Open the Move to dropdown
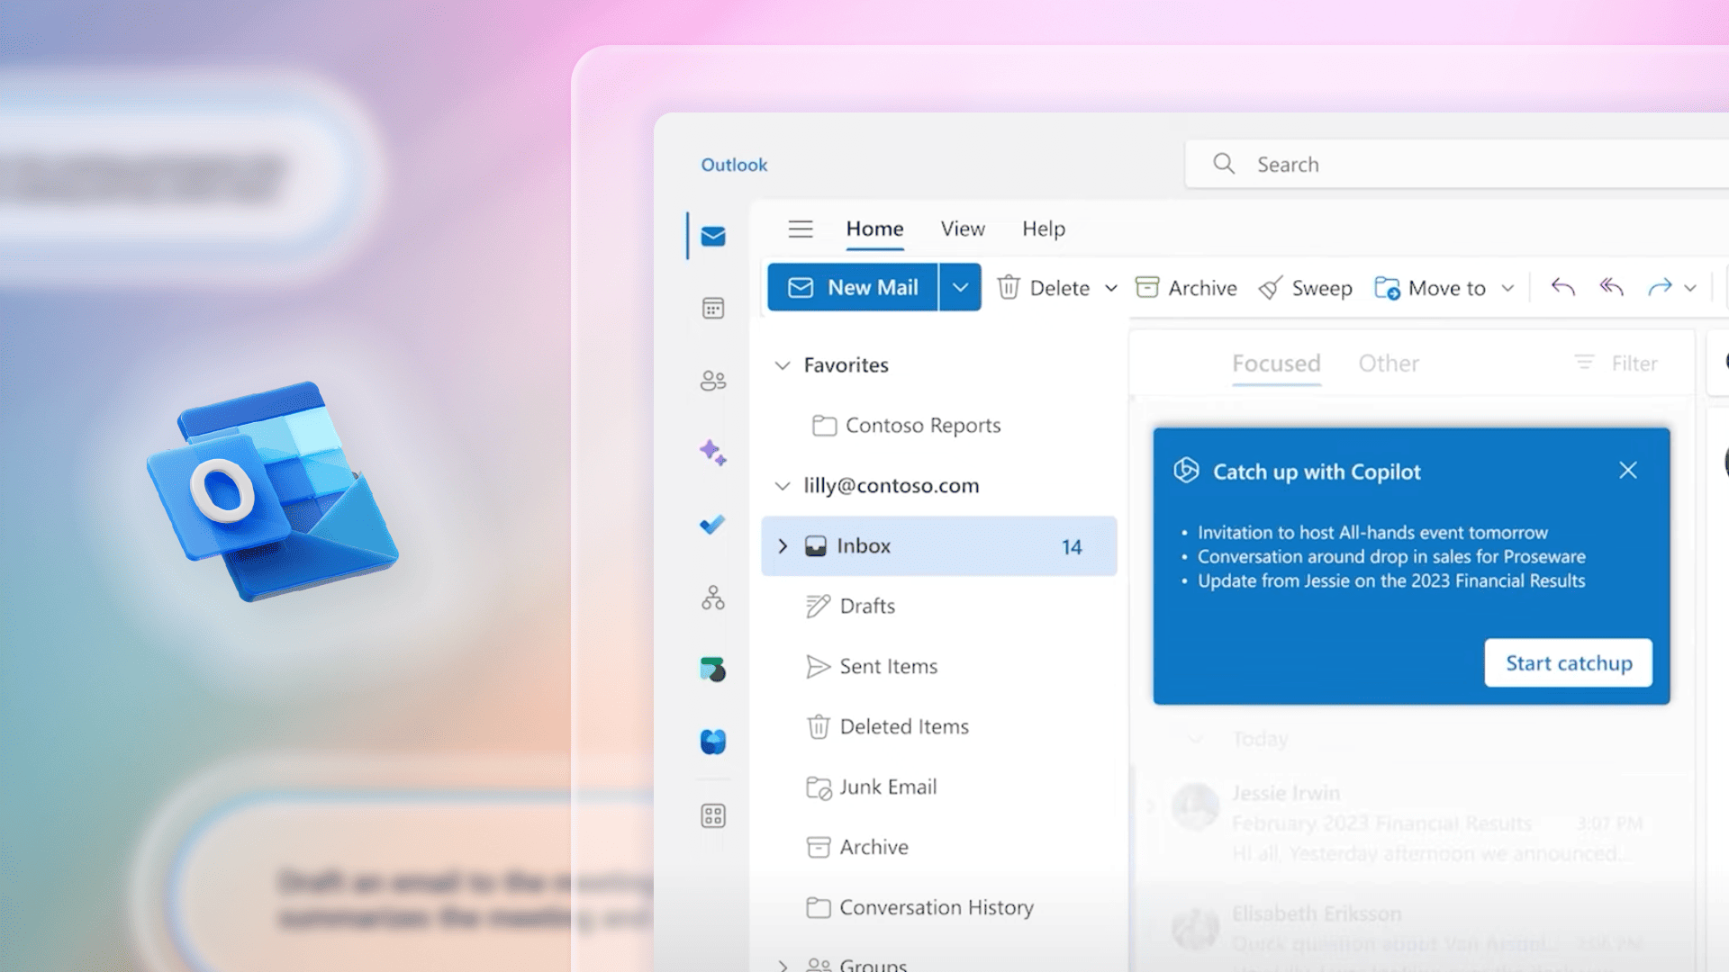Viewport: 1729px width, 972px height. click(1509, 288)
